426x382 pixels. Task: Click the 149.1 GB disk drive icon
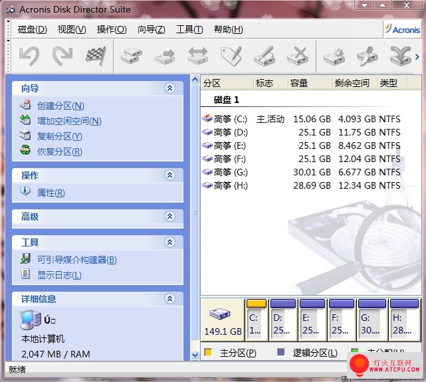[x=220, y=314]
